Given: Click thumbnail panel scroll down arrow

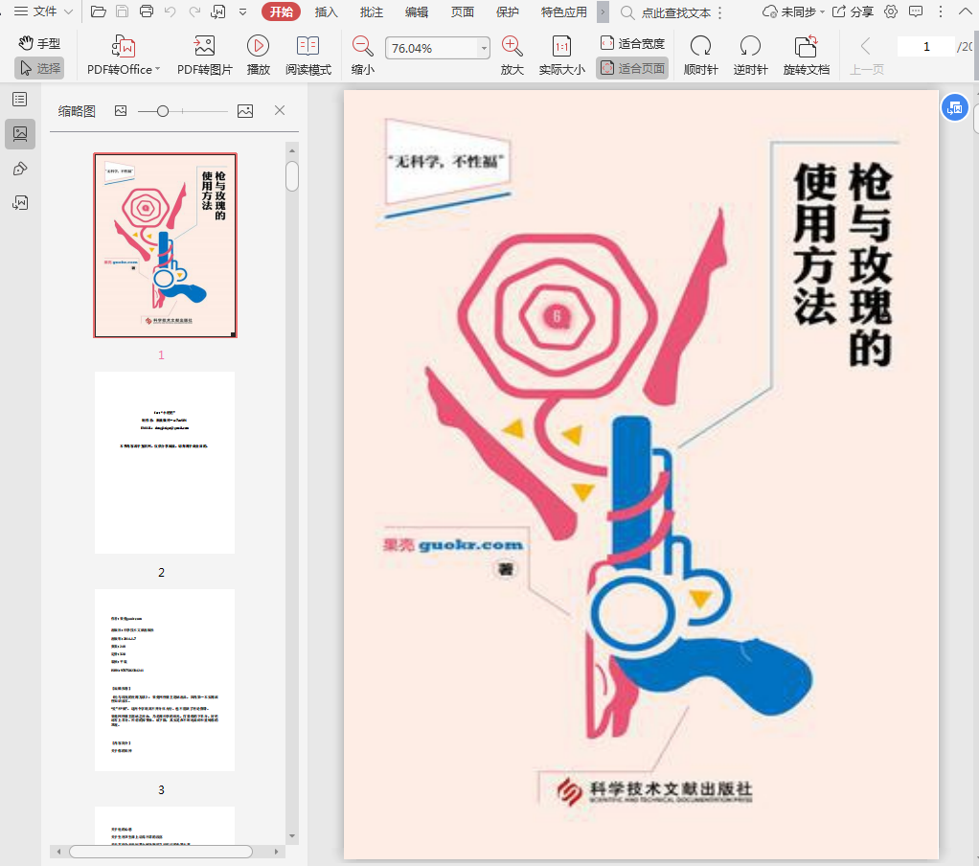Looking at the screenshot, I should (291, 836).
